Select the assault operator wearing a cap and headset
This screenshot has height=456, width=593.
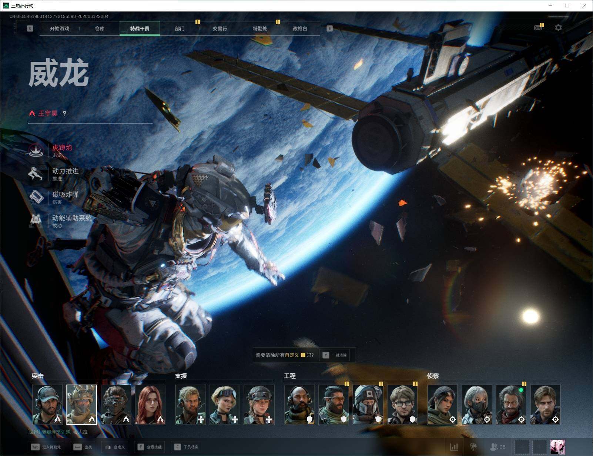point(47,405)
